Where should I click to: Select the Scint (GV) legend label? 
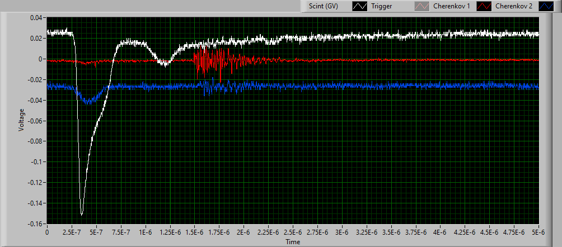(323, 6)
